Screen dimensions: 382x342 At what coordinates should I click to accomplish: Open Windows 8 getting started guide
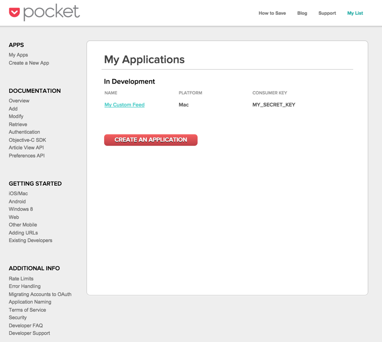[x=21, y=209]
